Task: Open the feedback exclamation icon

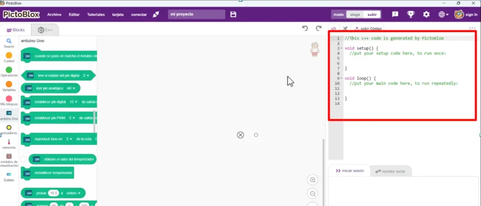Action: point(395,15)
